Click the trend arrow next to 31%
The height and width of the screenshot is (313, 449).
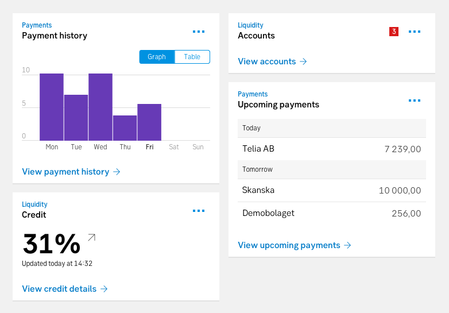click(x=92, y=237)
